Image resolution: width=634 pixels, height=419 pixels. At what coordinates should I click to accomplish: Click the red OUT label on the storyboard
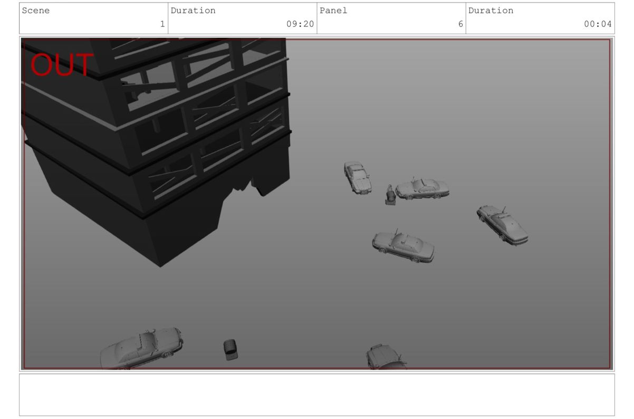coord(62,65)
